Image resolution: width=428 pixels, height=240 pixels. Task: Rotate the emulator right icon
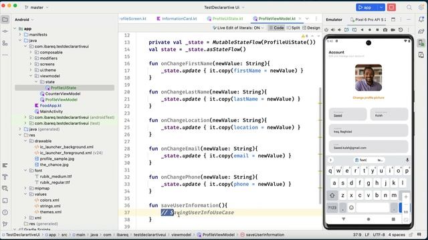point(354,29)
